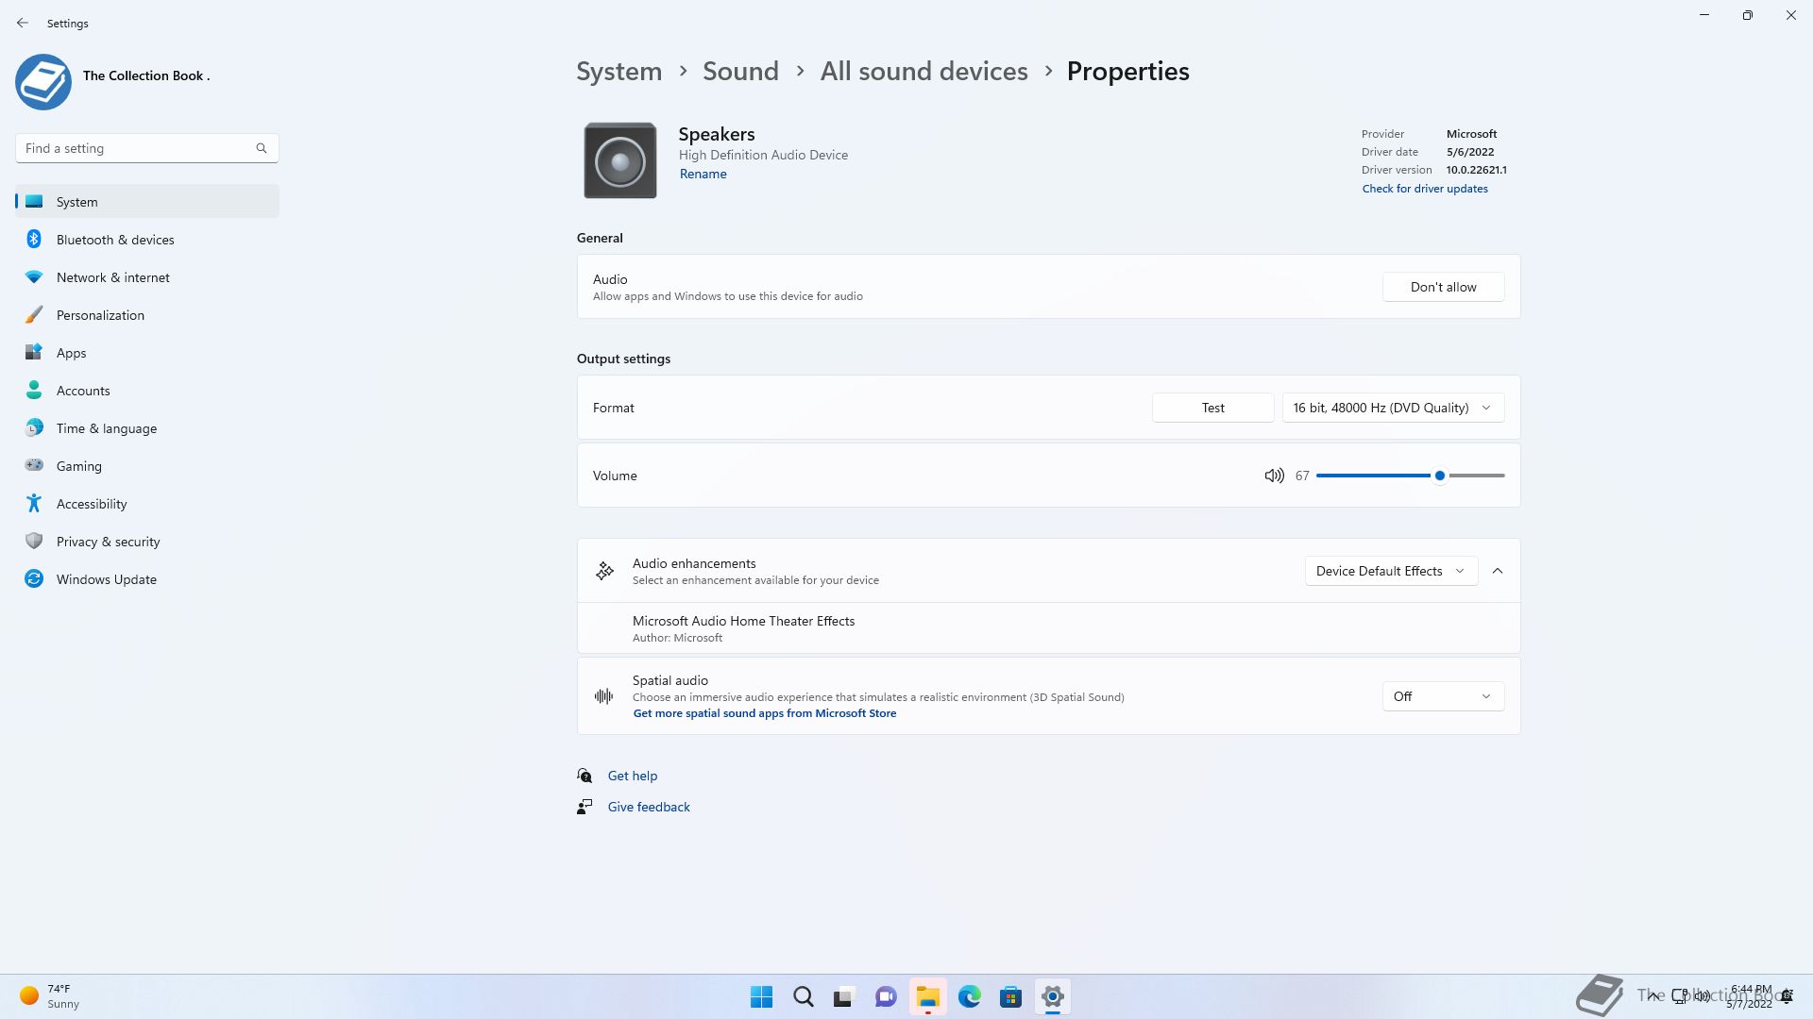Click in the Find a setting box
Screen dimensions: 1813x1019
(x=147, y=148)
